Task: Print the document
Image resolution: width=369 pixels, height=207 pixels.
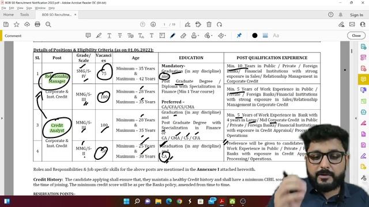Action: click(x=37, y=24)
